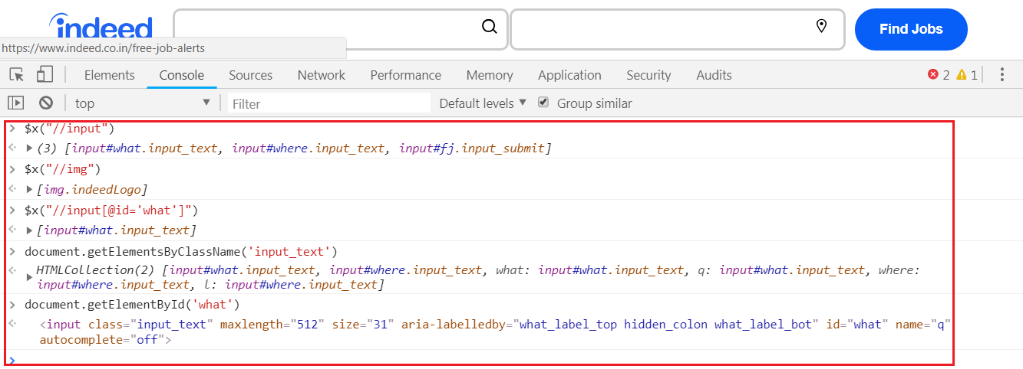Click the getElementsByClassName('input_text') command
Image resolution: width=1023 pixels, height=369 pixels.
(x=181, y=251)
